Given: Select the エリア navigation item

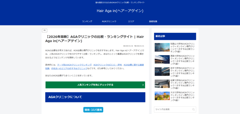Looking at the screenshot, I should tap(131, 22).
